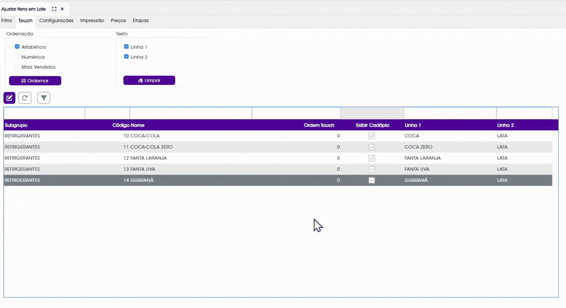The image size is (566, 308).
Task: Click the fullscreen expand icon in title tab
Action: [x=54, y=9]
